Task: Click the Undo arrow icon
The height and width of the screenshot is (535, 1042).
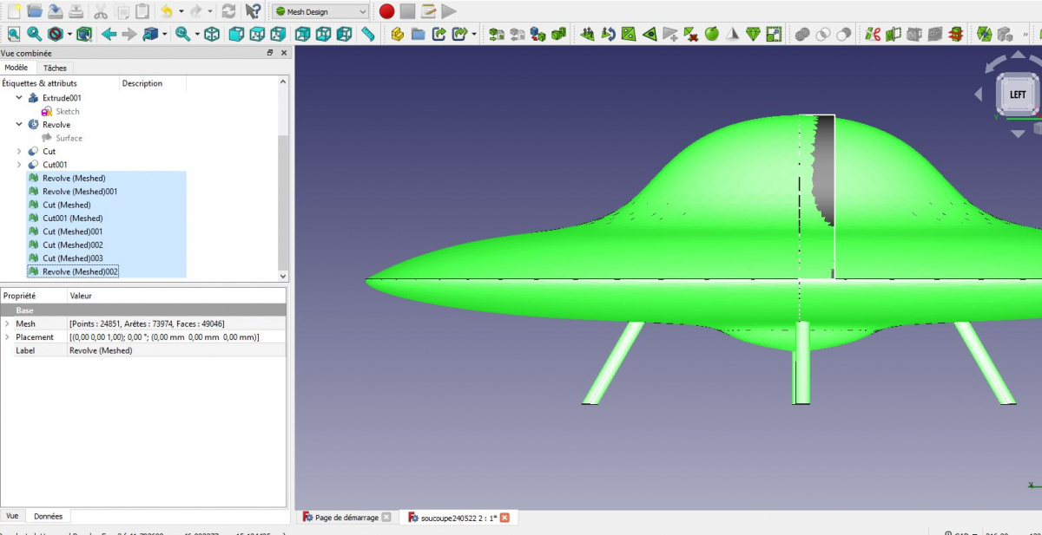Action: point(167,11)
